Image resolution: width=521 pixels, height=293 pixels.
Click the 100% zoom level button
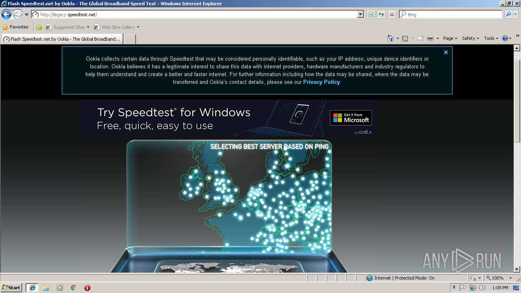point(495,278)
